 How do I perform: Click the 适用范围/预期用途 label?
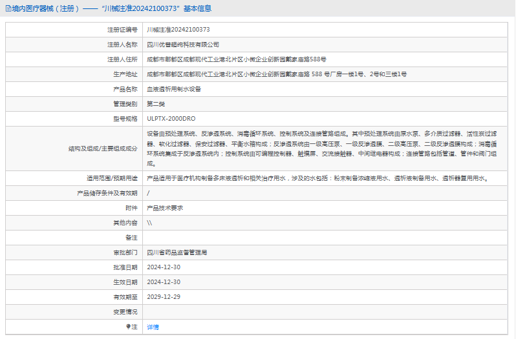112,178
